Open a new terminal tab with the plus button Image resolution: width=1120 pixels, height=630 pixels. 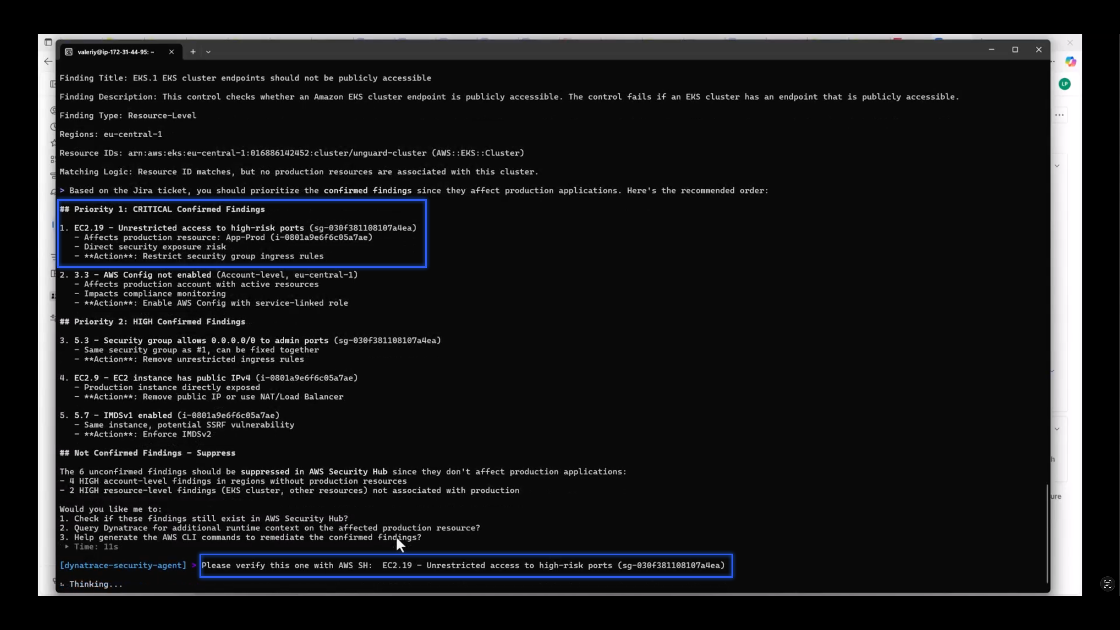192,52
